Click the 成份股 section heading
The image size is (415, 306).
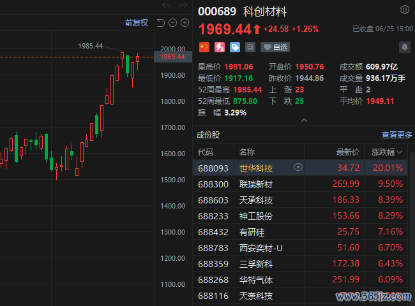tap(208, 135)
